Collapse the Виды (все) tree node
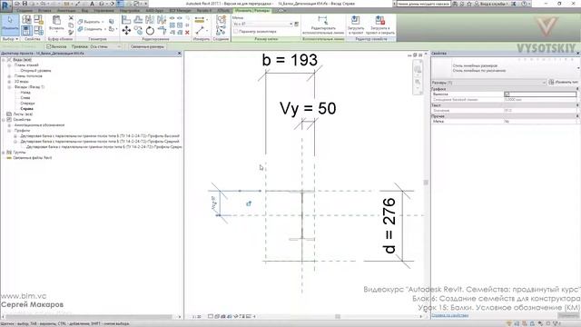Screen dimensions: 581x327 pos(4,60)
